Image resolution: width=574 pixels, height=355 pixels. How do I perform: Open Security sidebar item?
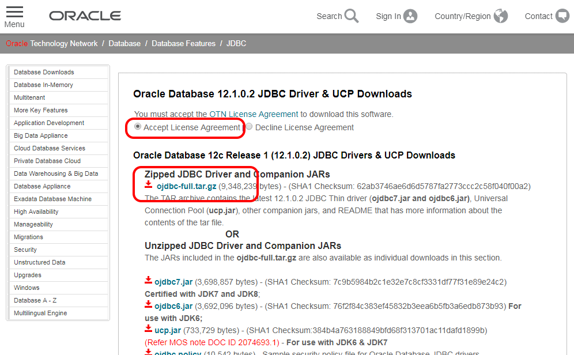click(x=59, y=250)
